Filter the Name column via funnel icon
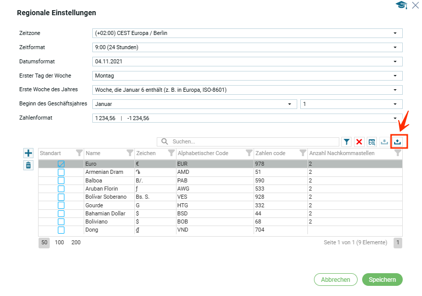The height and width of the screenshot is (296, 422). pyautogui.click(x=130, y=153)
